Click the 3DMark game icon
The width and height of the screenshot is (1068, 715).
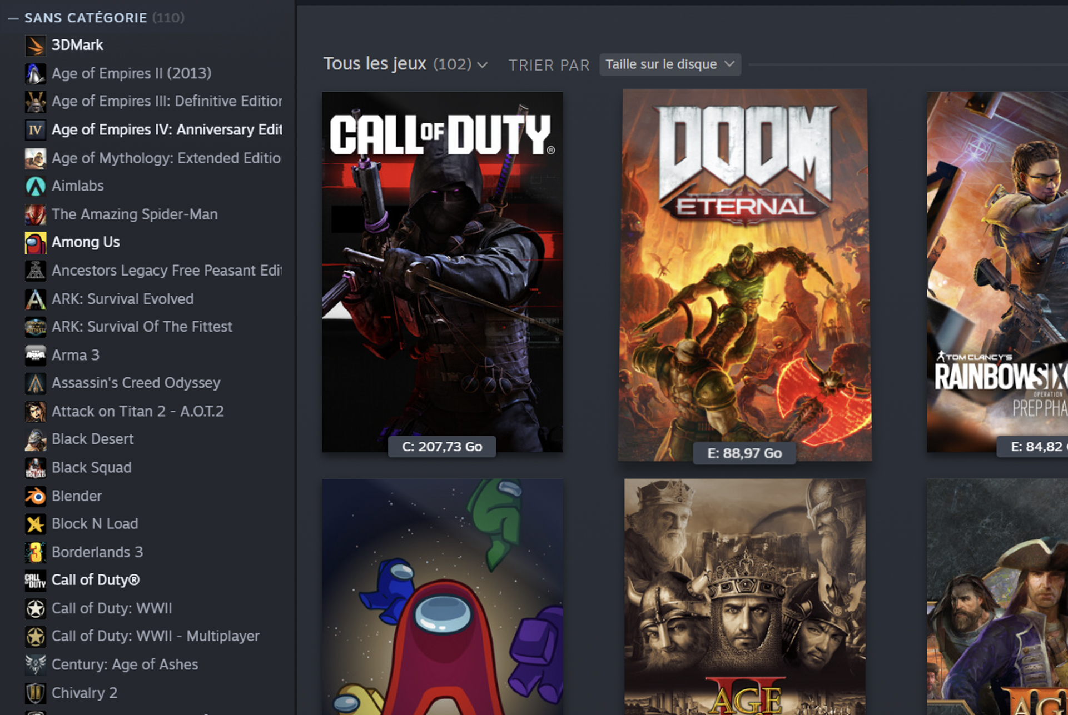35,45
